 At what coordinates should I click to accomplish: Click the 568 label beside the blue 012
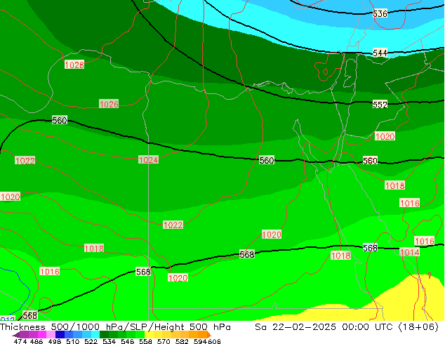(x=30, y=315)
